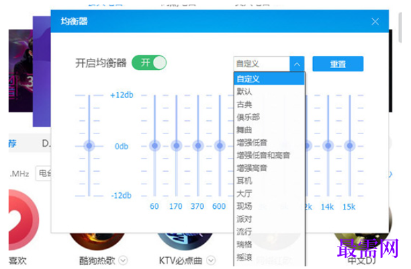411x269 pixels.
Task: Expand the arrow next to KTV必点曲
Action: tap(210, 260)
